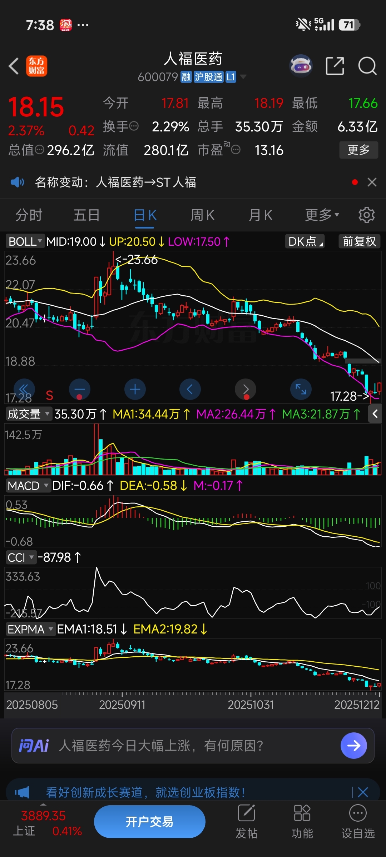Switch to 分时 tab
Image resolution: width=386 pixels, height=857 pixels.
coord(29,215)
